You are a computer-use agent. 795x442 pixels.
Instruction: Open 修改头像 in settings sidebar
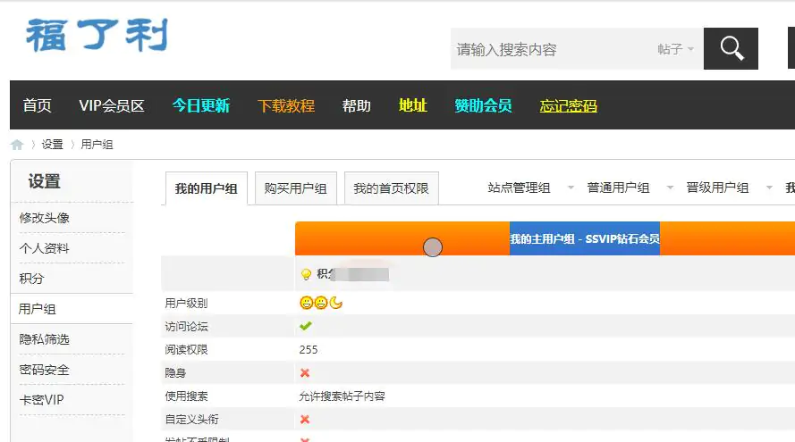coord(44,218)
